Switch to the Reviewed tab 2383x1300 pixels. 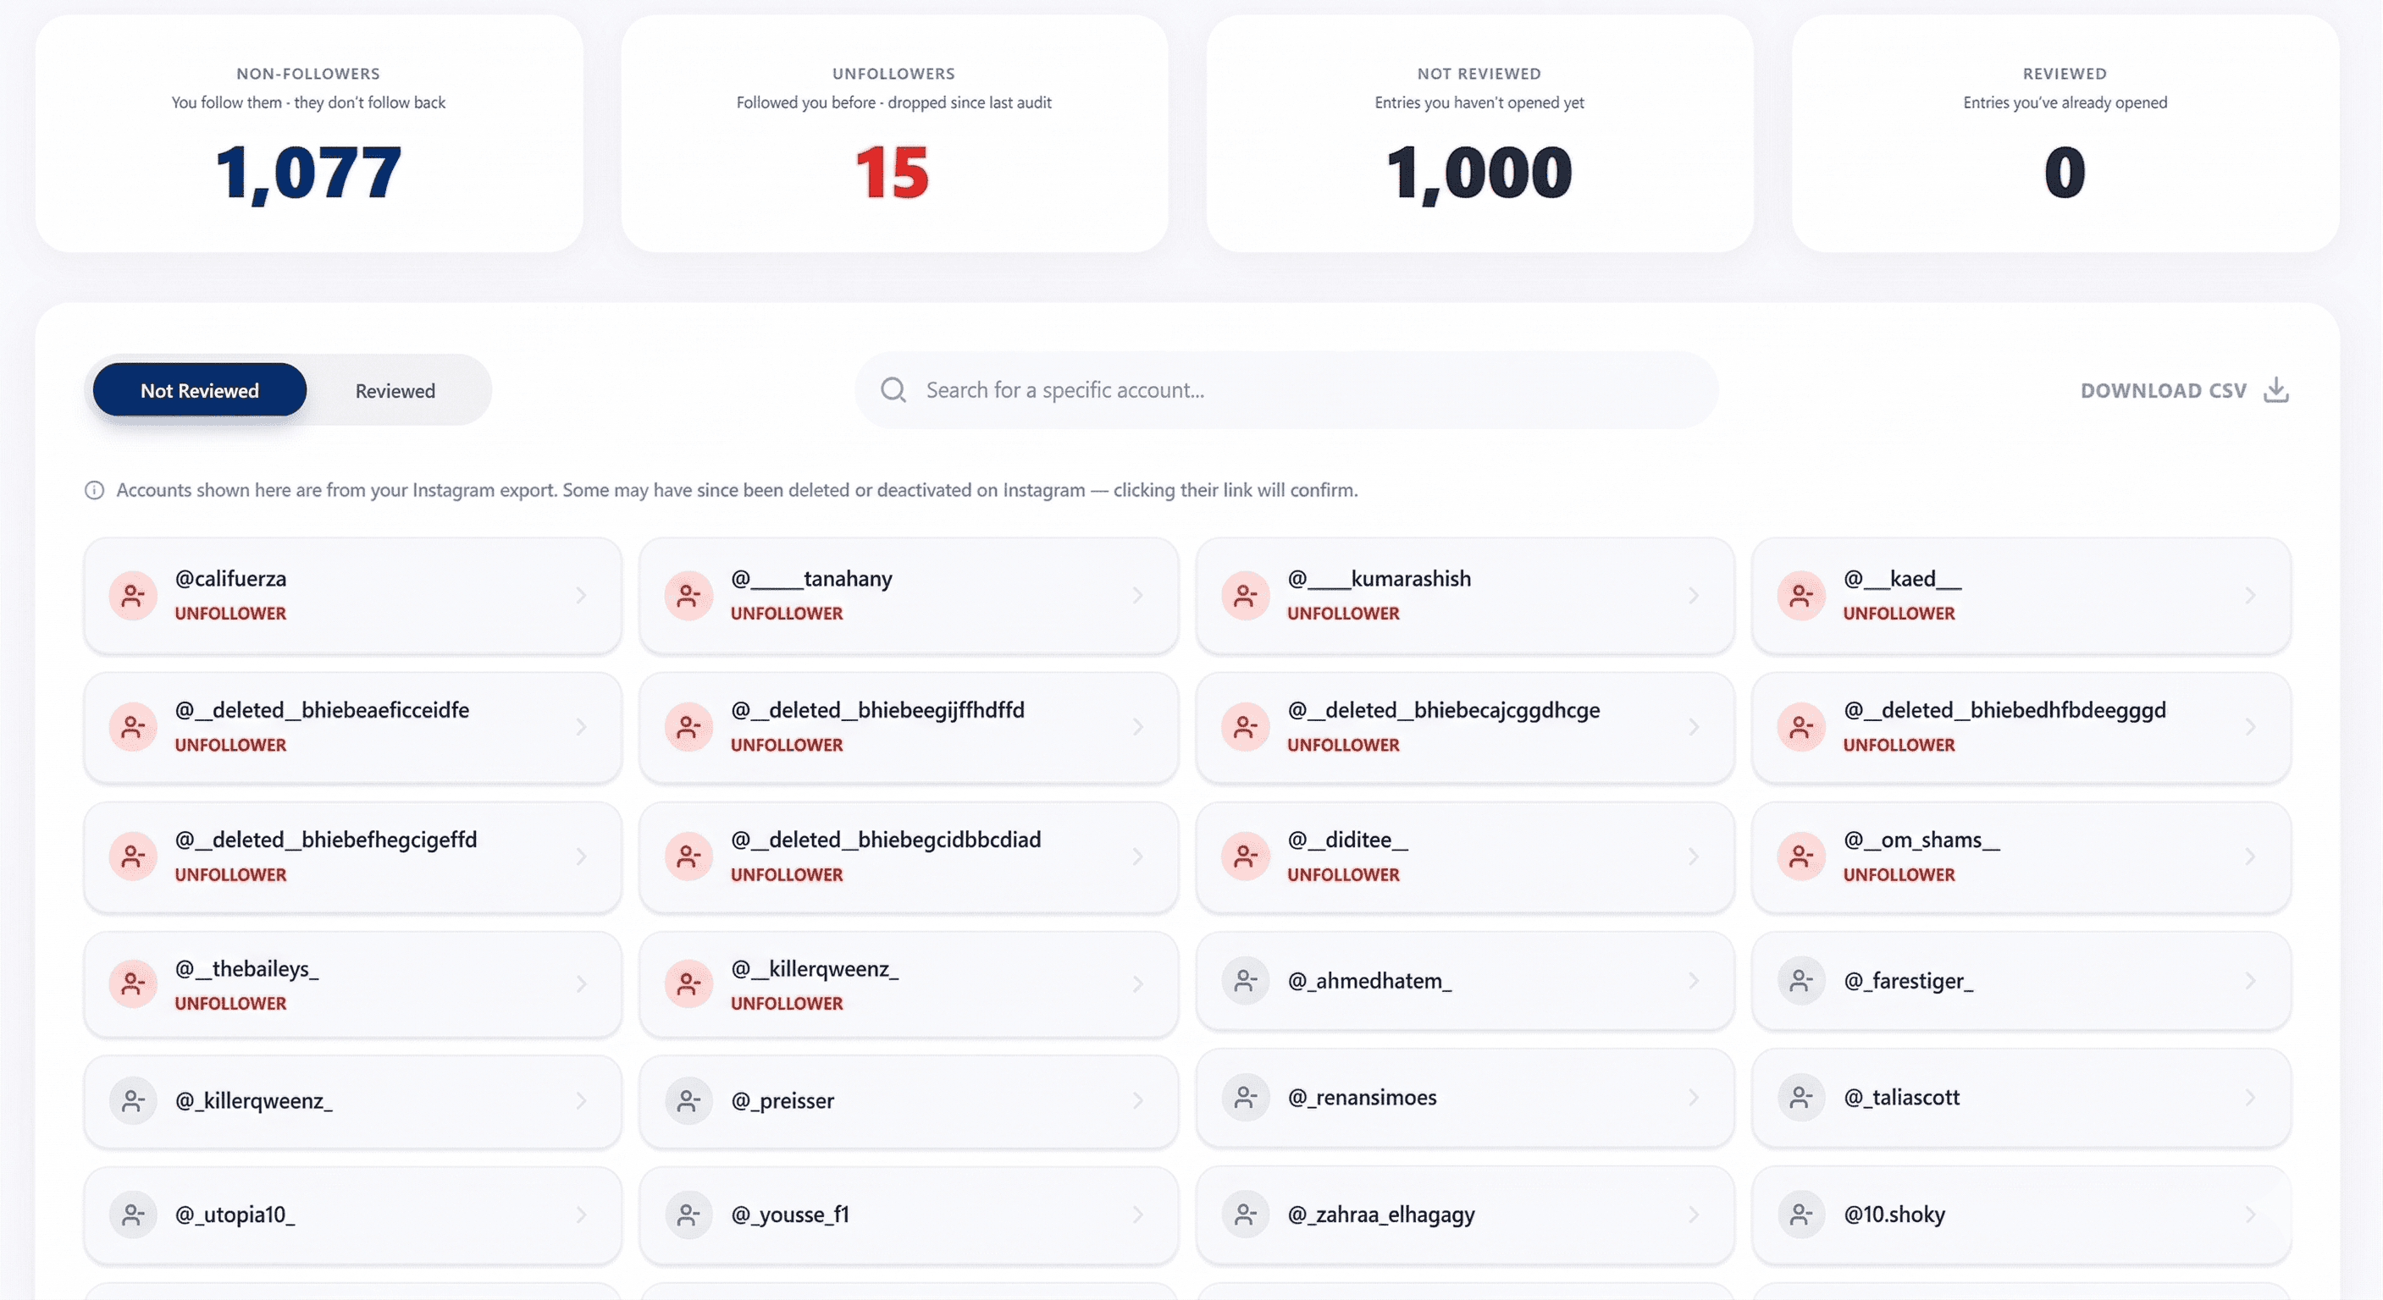[394, 389]
